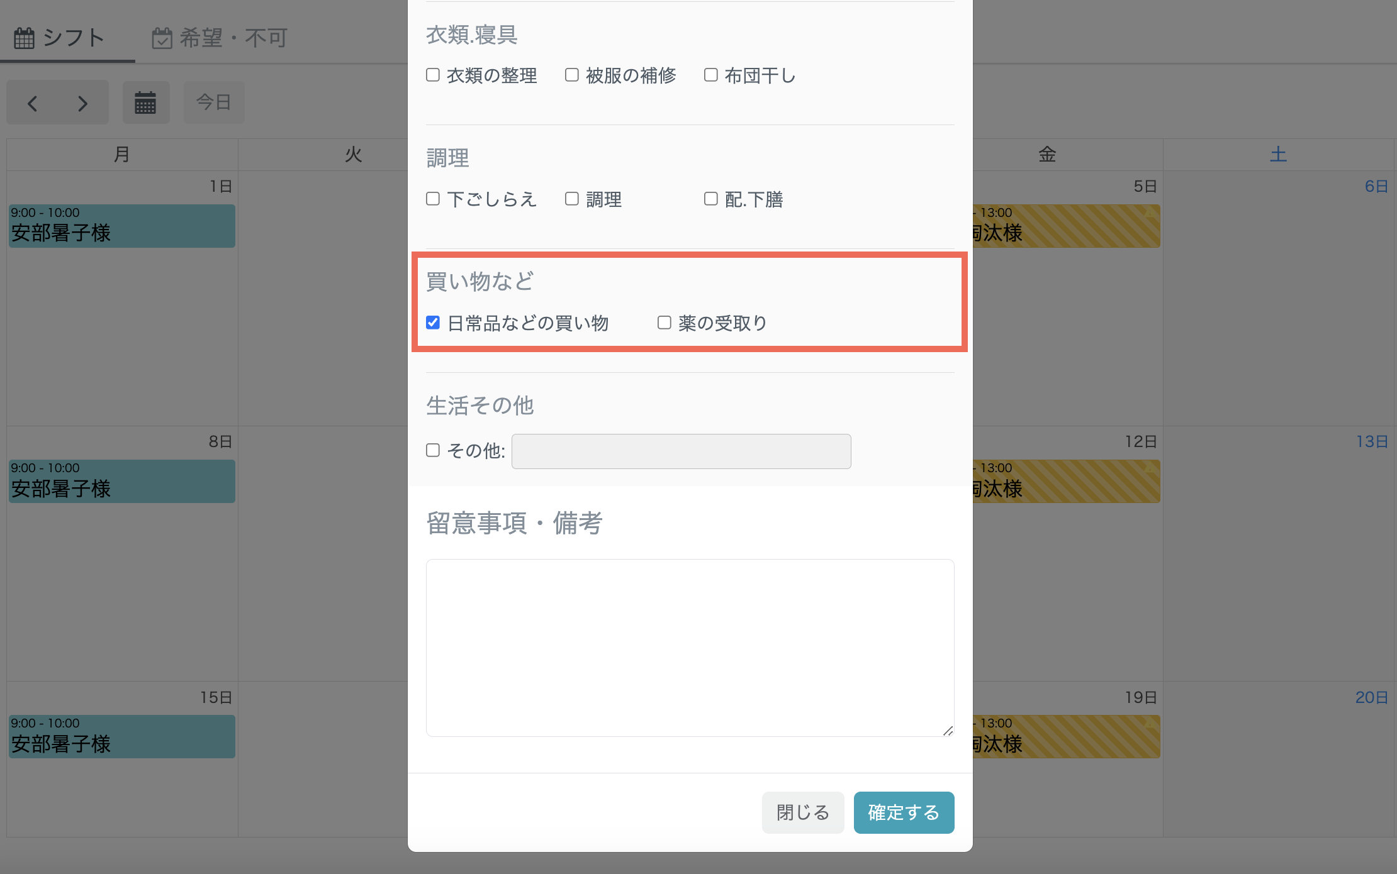Uncheck 日常品などの買い物
This screenshot has width=1397, height=874.
click(433, 323)
